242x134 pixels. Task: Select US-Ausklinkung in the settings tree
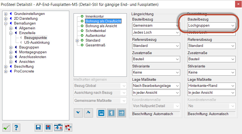click(37, 43)
